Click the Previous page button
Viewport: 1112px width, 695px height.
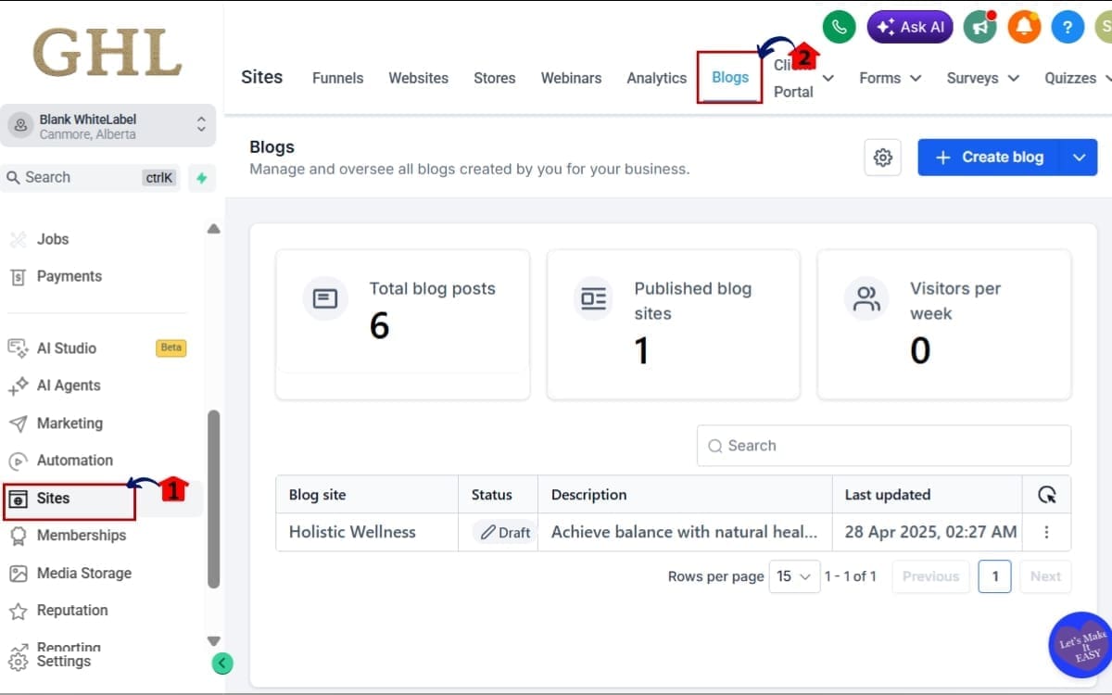coord(930,576)
